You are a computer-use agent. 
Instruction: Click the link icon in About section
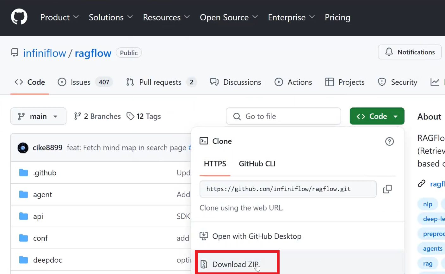422,184
